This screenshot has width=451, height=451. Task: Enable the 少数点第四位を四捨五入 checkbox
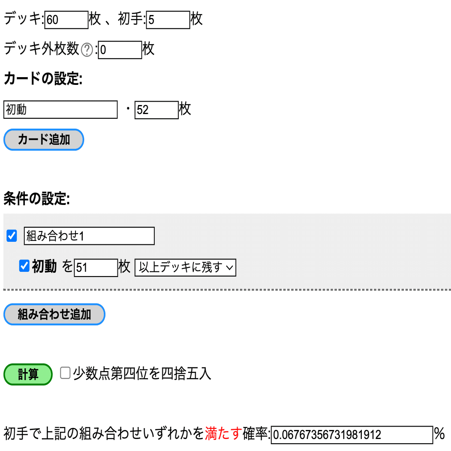coord(65,373)
